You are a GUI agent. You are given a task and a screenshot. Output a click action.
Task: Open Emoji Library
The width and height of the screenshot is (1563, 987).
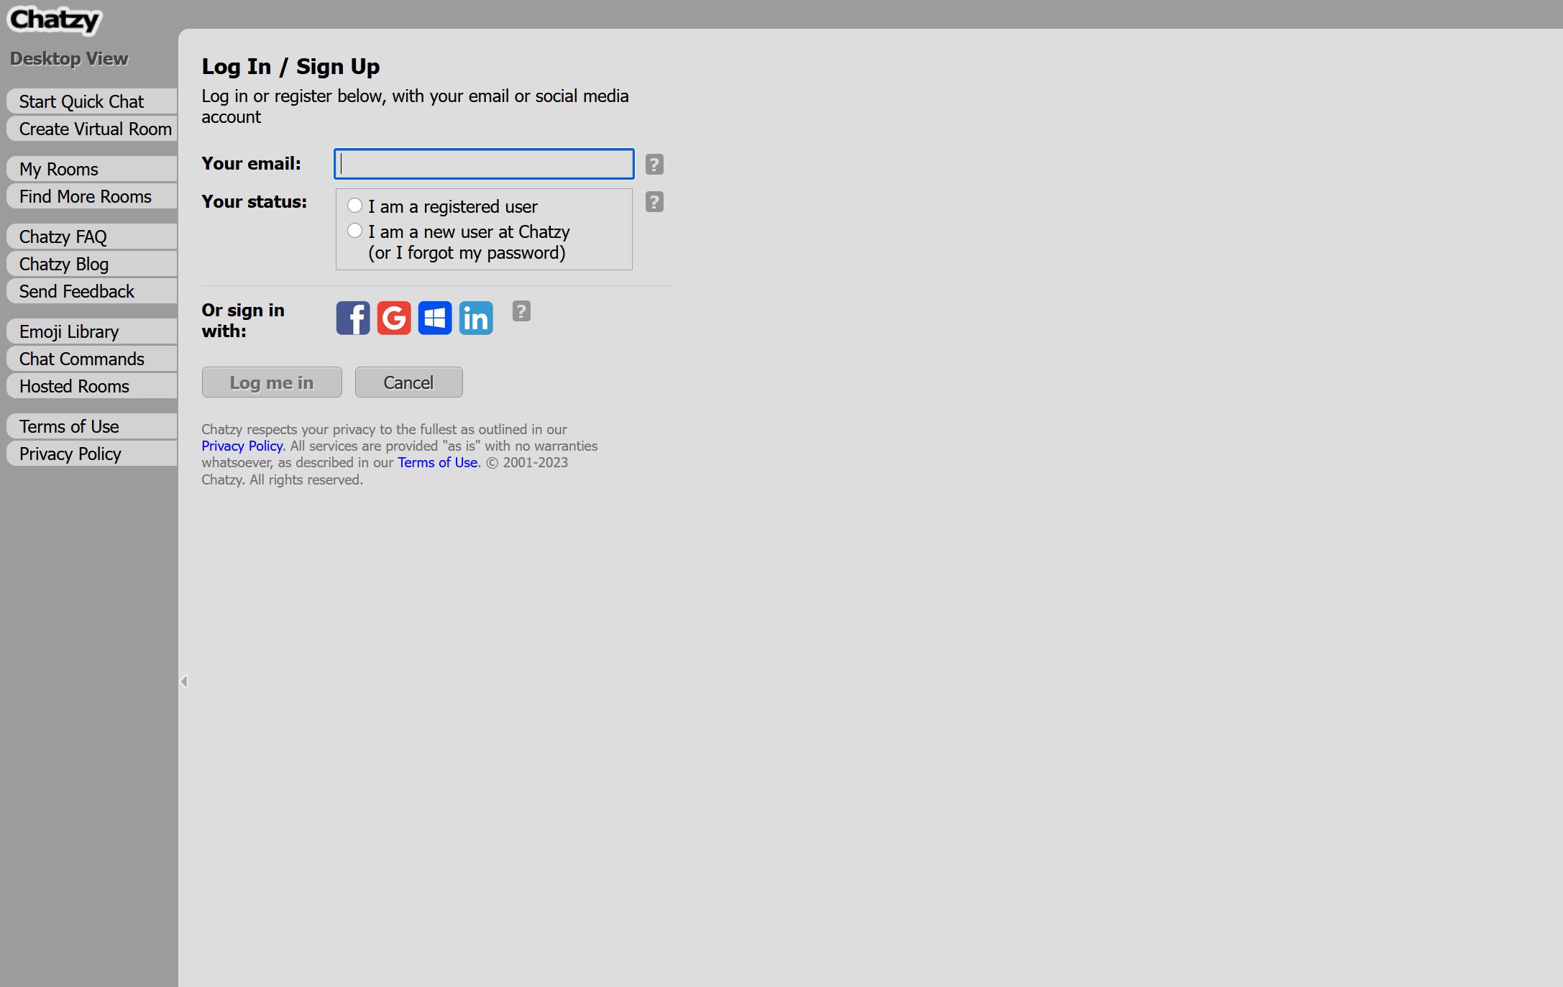coord(92,331)
